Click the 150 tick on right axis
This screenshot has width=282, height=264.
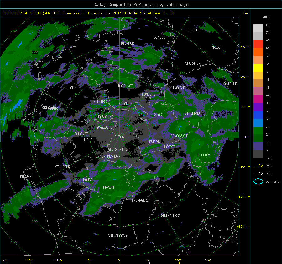[x=242, y=47]
